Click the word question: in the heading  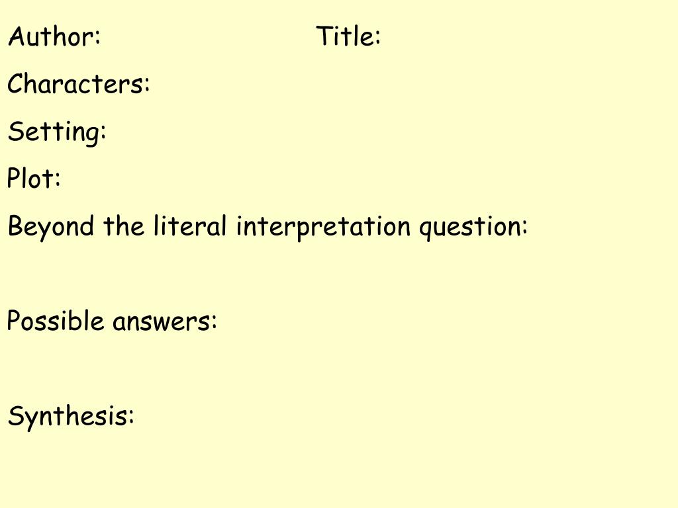pyautogui.click(x=473, y=228)
